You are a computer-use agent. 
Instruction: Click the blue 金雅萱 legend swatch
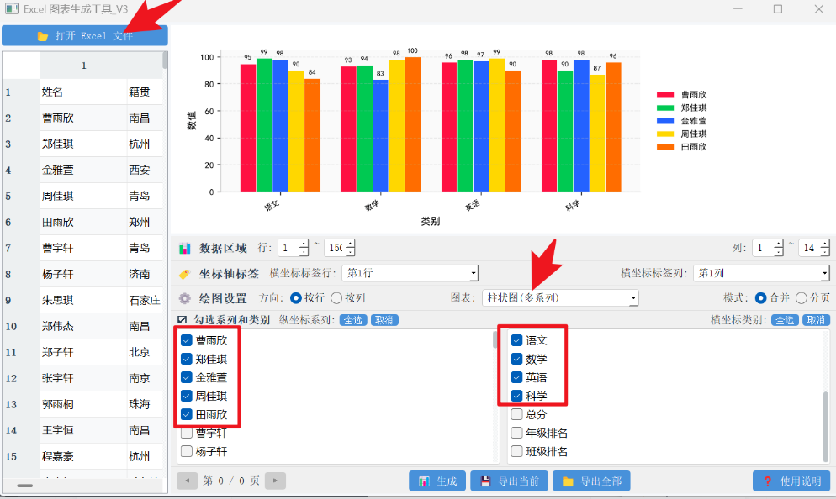665,121
